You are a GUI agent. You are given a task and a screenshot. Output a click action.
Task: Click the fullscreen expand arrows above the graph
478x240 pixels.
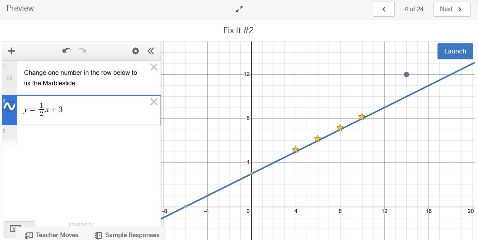click(x=239, y=9)
